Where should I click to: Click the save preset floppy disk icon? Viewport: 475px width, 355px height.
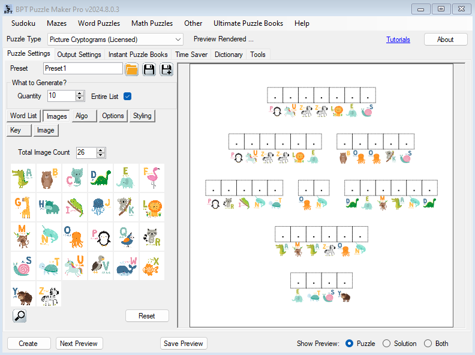(149, 69)
